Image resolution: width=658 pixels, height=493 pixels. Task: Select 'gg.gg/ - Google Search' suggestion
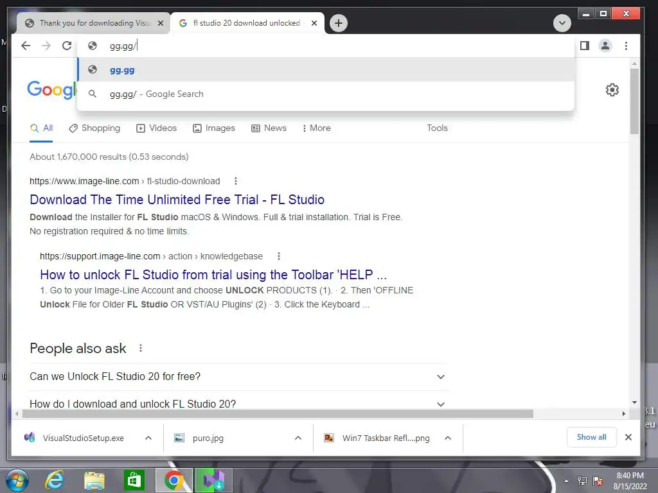point(326,94)
